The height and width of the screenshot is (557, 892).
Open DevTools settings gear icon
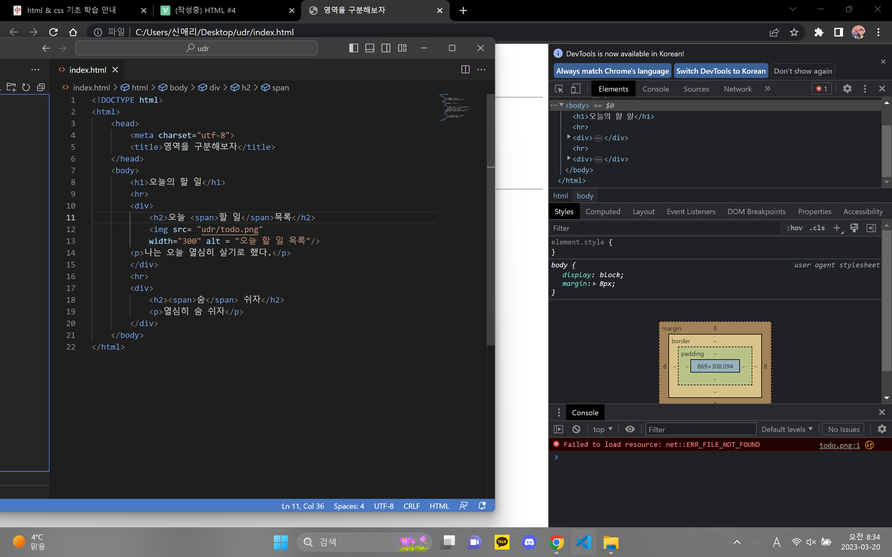pyautogui.click(x=847, y=89)
